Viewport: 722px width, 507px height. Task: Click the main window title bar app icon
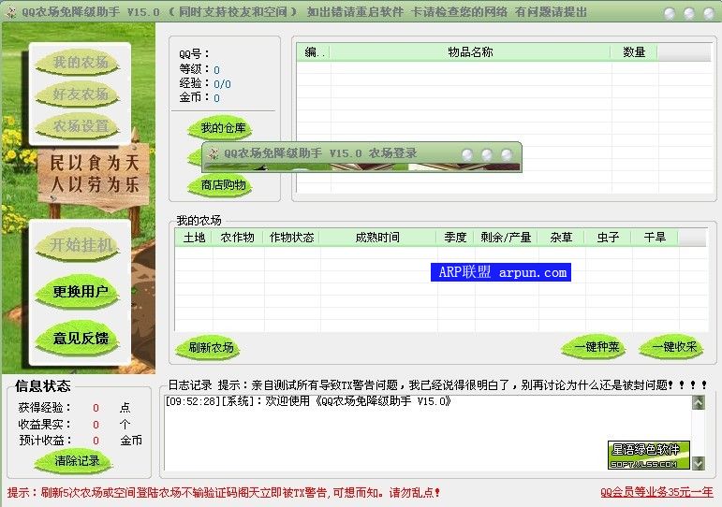click(x=10, y=12)
